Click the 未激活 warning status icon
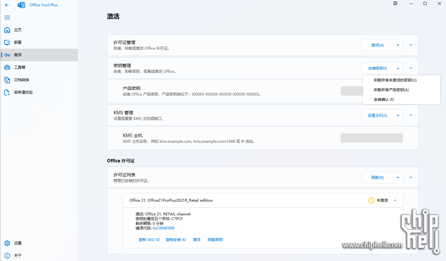 (x=371, y=200)
